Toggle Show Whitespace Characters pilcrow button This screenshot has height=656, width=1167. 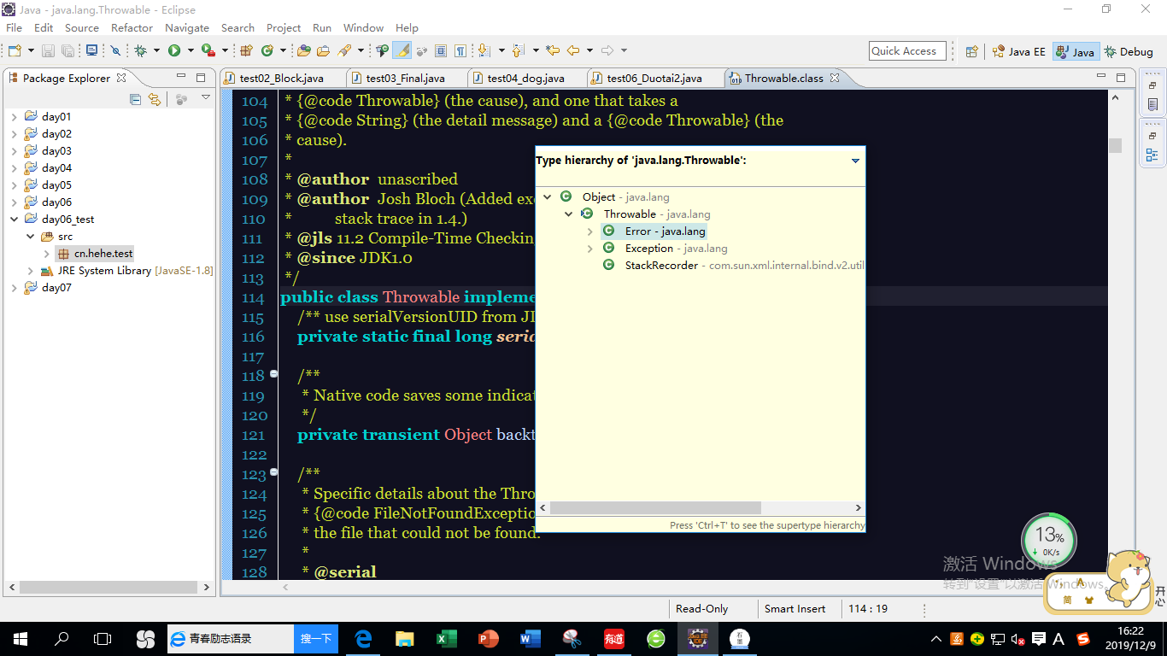[x=460, y=51]
